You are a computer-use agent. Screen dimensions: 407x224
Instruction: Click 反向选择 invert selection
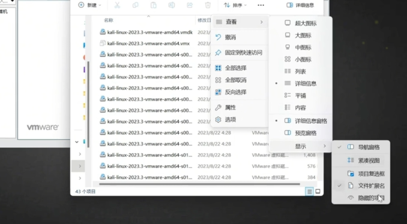point(240,92)
